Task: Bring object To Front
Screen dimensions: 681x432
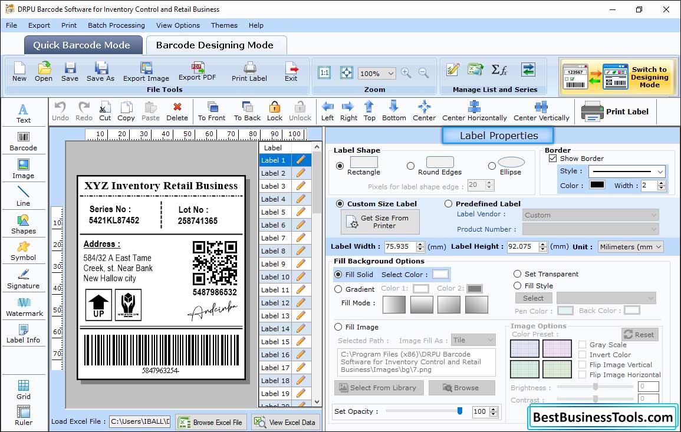Action: click(212, 111)
